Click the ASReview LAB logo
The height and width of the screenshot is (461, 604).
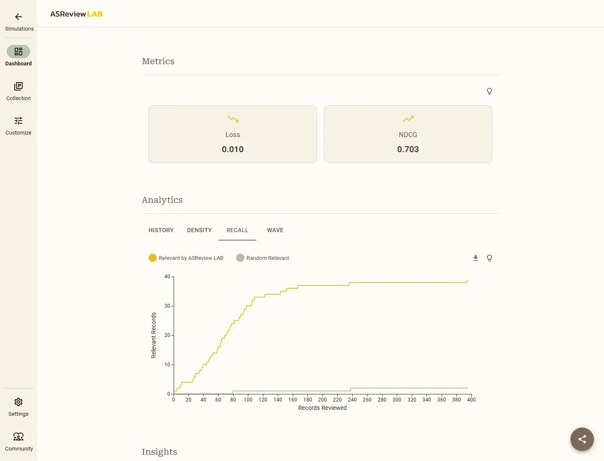[x=76, y=14]
